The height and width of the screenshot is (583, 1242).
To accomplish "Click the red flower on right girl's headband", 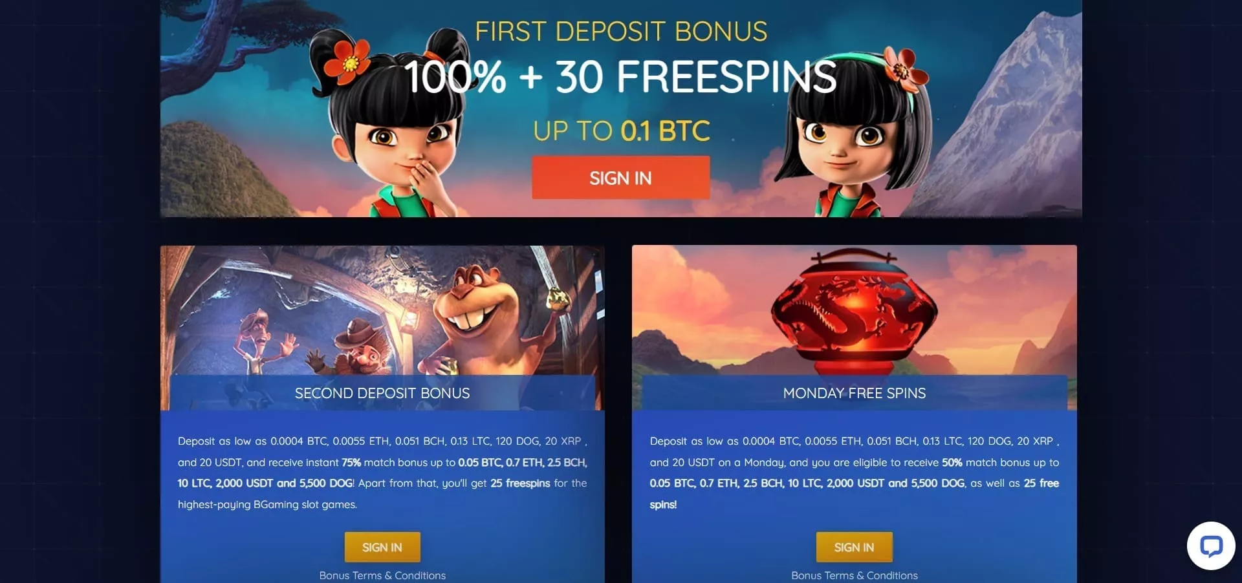I will click(904, 70).
